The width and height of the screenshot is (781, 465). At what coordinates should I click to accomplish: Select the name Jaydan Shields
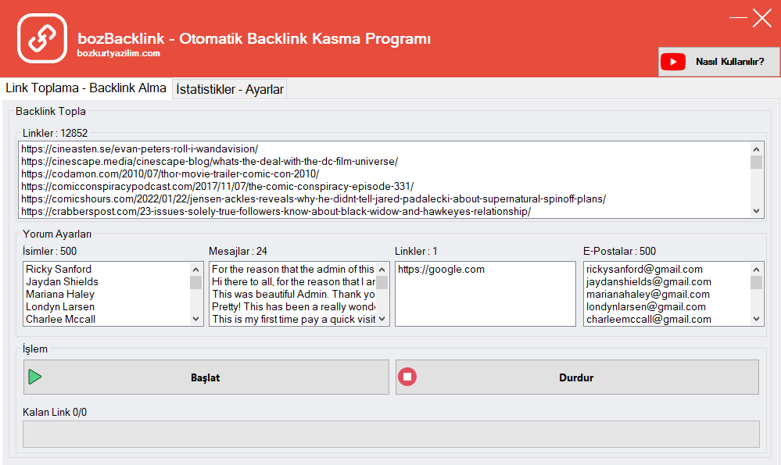tap(62, 282)
